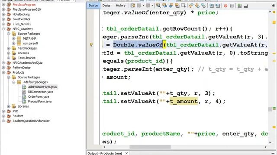This screenshot has height=155, width=277.
Task: Select Student project in tree
Action: pyautogui.click(x=18, y=116)
